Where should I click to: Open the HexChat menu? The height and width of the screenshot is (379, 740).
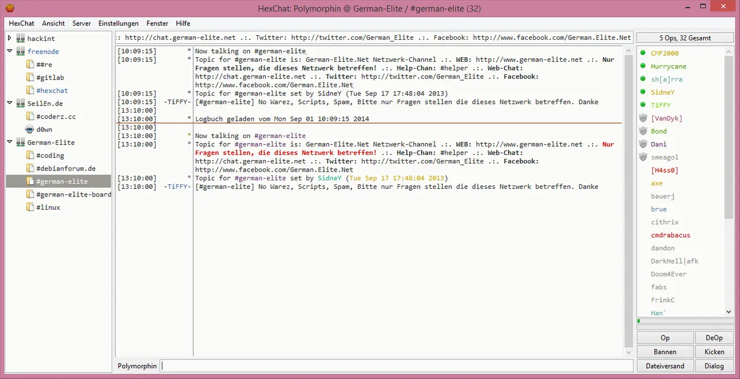21,24
